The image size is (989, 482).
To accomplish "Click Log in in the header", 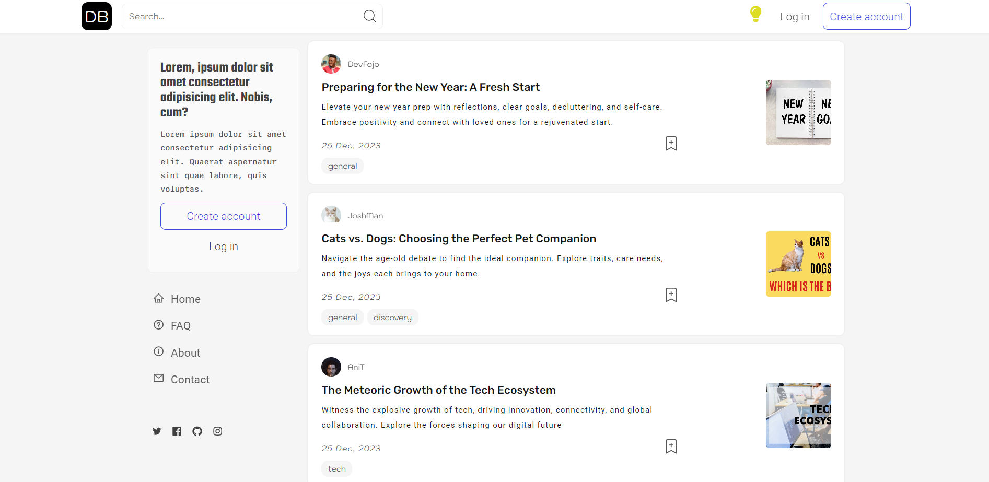I will [794, 17].
